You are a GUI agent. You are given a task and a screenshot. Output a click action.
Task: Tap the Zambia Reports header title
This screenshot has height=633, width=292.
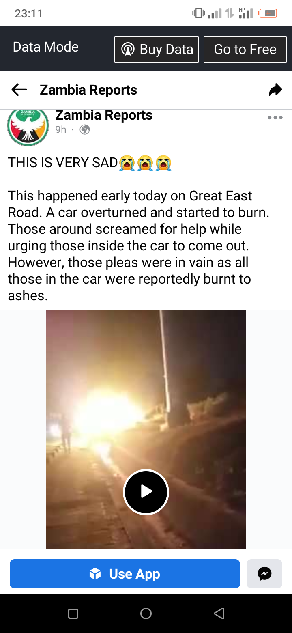point(88,90)
